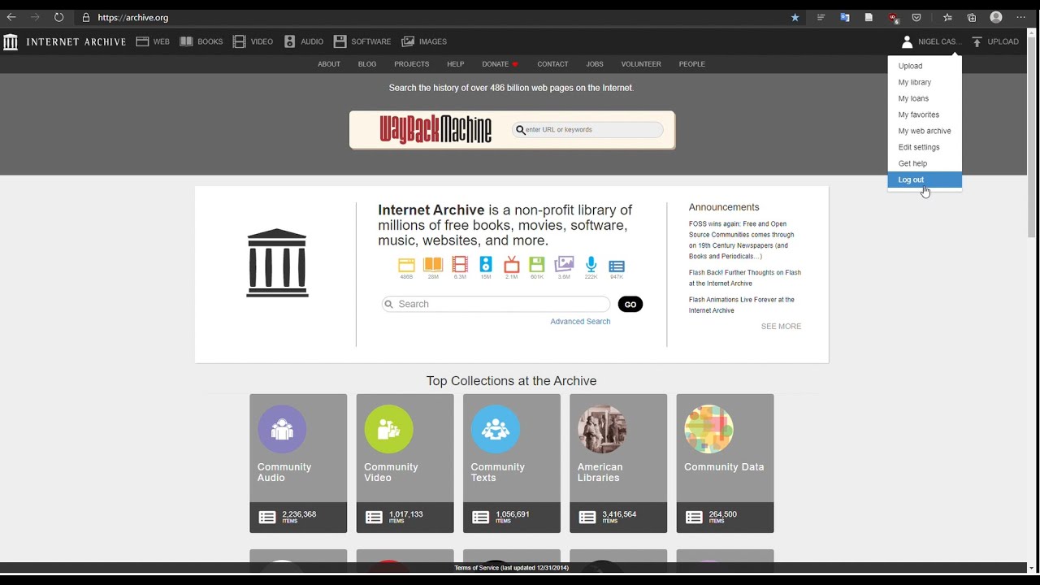This screenshot has height=585, width=1040.
Task: Open the Pocket extension icon
Action: coord(916,17)
